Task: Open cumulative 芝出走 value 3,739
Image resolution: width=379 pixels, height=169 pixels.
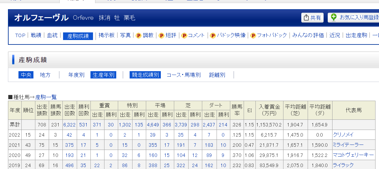Action: point(181,125)
